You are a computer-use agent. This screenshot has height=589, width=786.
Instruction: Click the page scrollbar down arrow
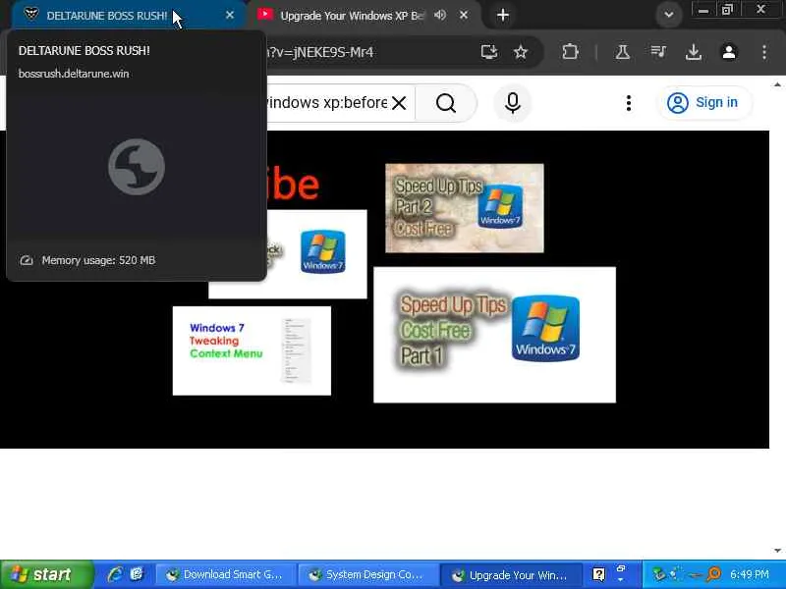[x=777, y=551]
